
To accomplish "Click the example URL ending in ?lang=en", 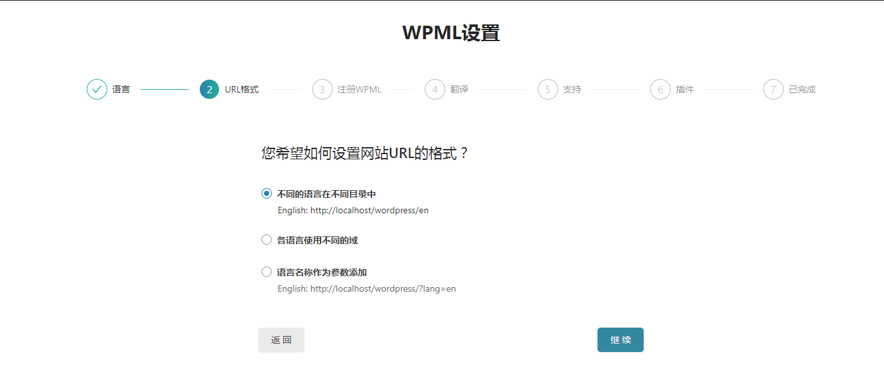I will pos(383,288).
